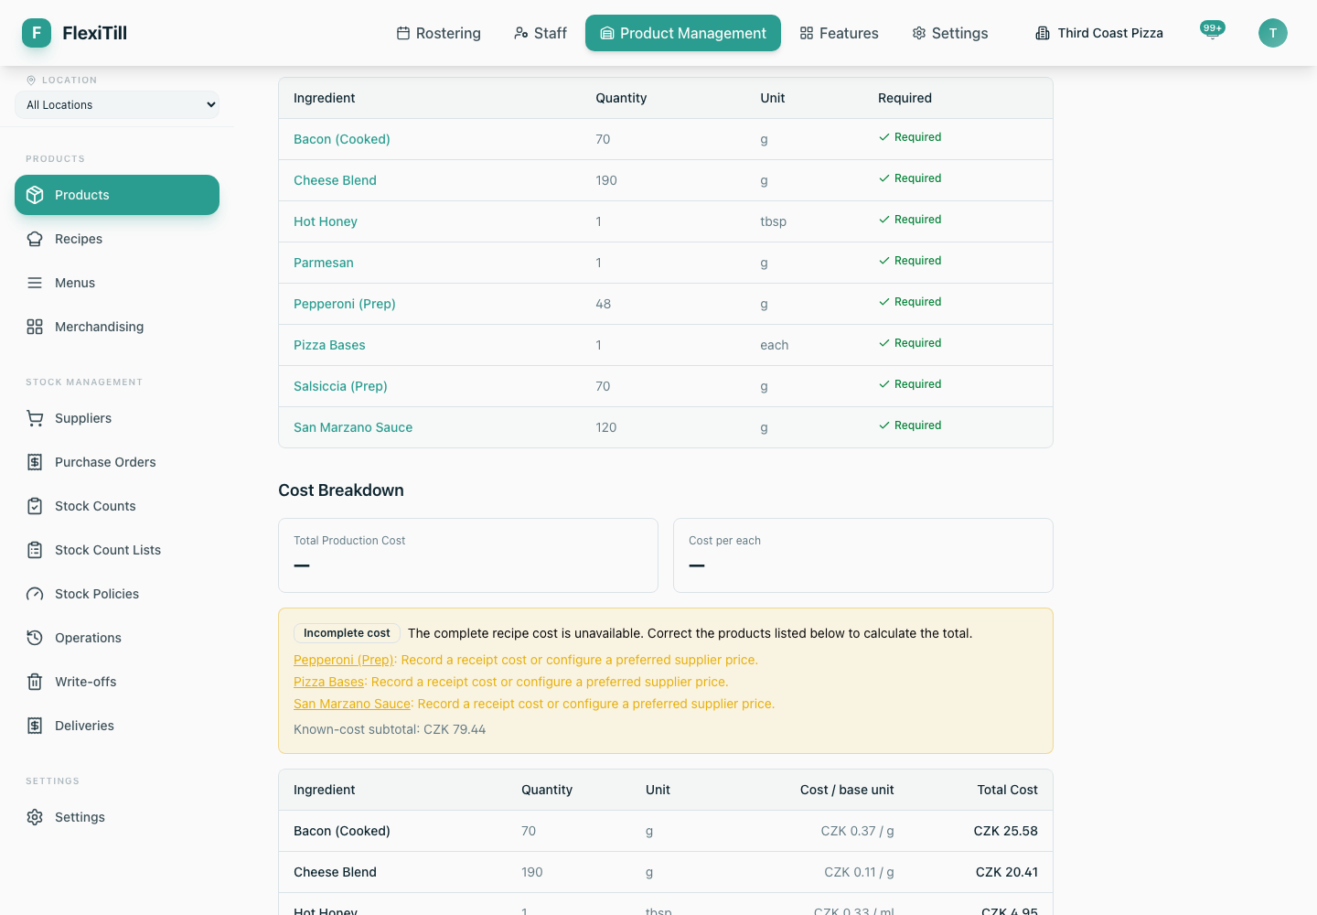
Task: Open the Products sidebar item
Action: click(x=117, y=195)
